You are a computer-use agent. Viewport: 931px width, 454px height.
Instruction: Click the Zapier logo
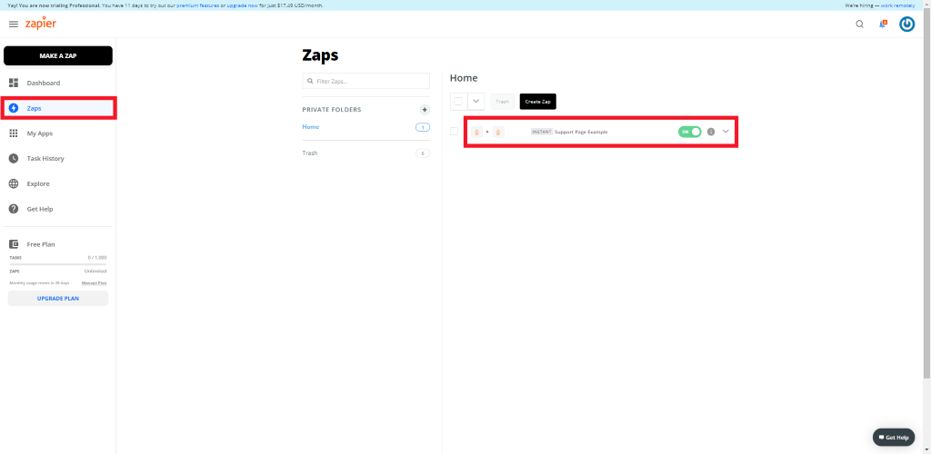pyautogui.click(x=40, y=24)
